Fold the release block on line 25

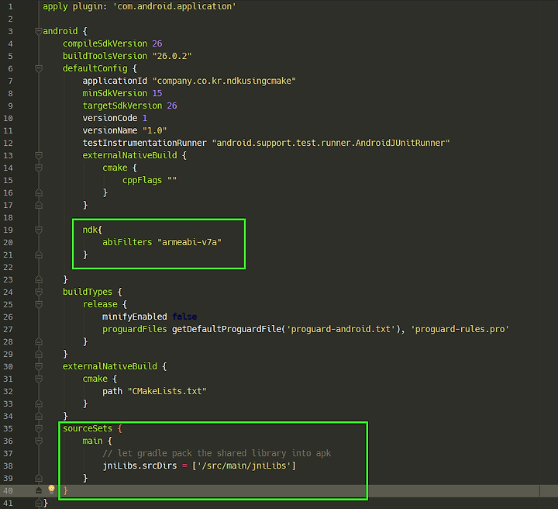click(39, 304)
